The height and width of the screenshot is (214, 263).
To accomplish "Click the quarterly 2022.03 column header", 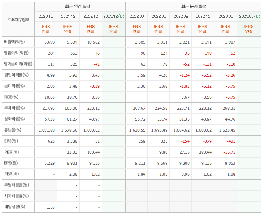I will pos(137,16).
